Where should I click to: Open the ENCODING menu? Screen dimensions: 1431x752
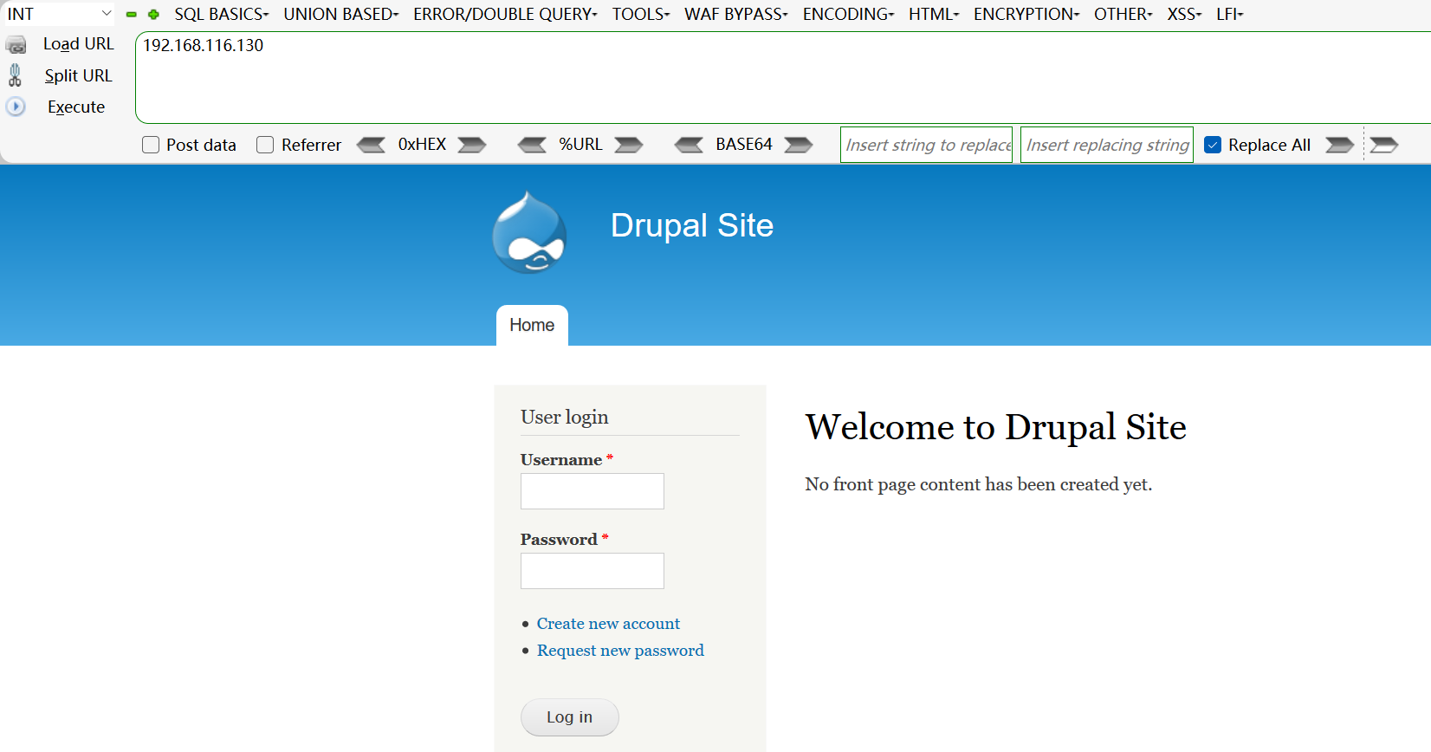(x=849, y=14)
